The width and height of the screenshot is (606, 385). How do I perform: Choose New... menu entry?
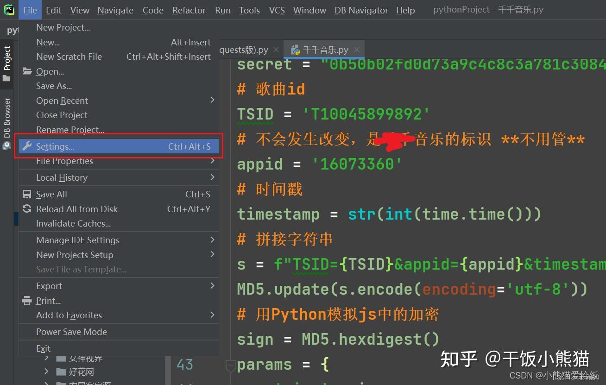[x=119, y=42]
